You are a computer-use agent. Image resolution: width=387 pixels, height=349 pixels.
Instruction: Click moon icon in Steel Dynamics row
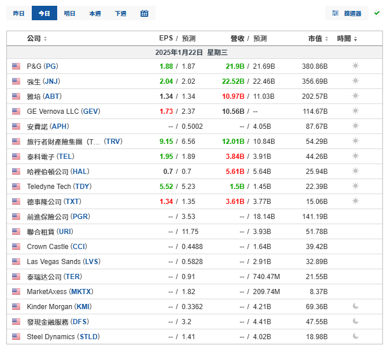point(355,336)
